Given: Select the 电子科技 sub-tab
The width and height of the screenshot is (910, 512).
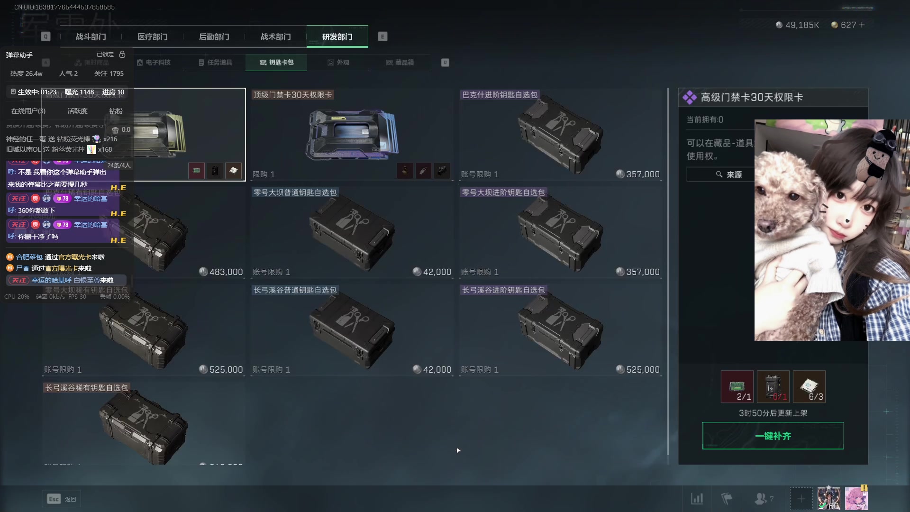Looking at the screenshot, I should (x=154, y=63).
